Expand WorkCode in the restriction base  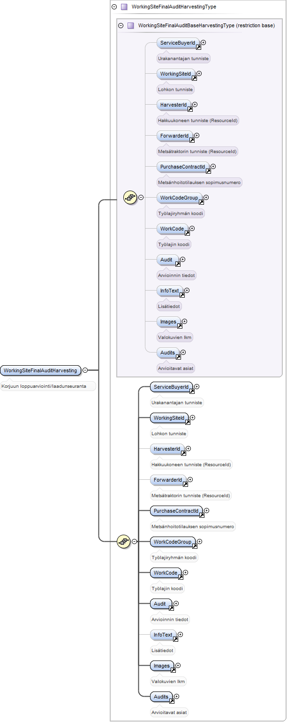click(192, 229)
